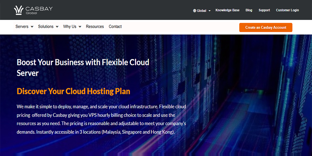Click the orange Discover Your Cloud Hosting Plan heading

pos(73,91)
